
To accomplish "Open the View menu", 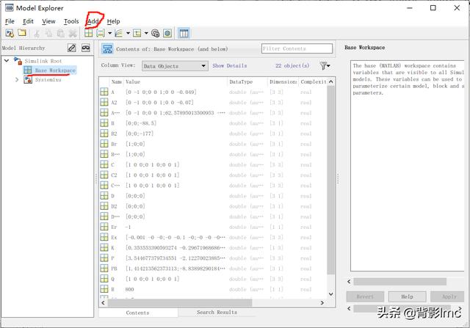I will [x=48, y=21].
